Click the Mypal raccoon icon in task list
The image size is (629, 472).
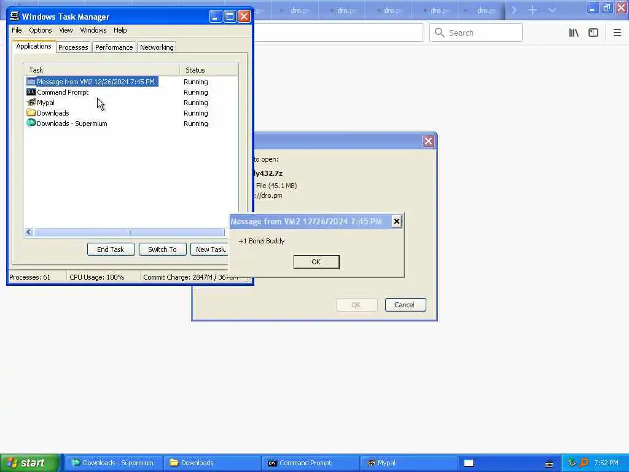tap(31, 103)
